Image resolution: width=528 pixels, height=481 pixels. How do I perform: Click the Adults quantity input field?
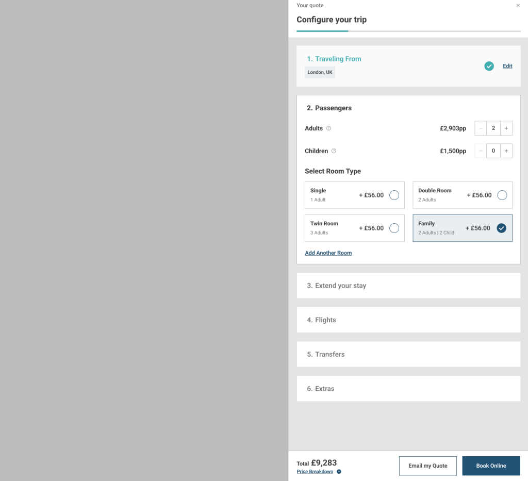493,128
